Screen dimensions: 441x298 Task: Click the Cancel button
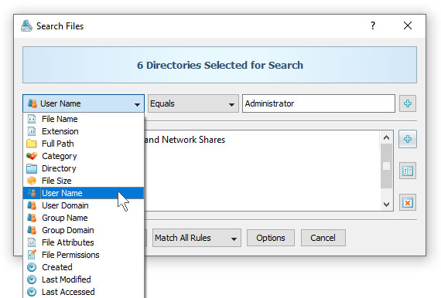point(323,238)
